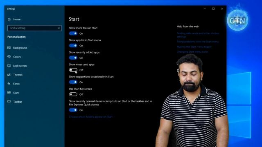Open Taskbar settings bar icon
This screenshot has height=147, width=262.
coord(9,102)
